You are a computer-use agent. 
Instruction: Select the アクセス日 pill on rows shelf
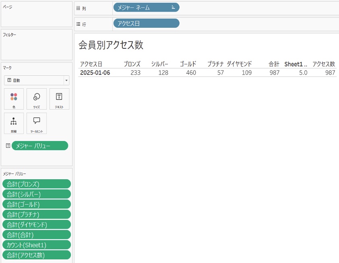pyautogui.click(x=146, y=24)
